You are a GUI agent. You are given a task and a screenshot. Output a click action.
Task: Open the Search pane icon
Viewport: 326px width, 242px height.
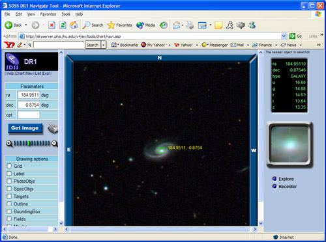click(x=86, y=25)
